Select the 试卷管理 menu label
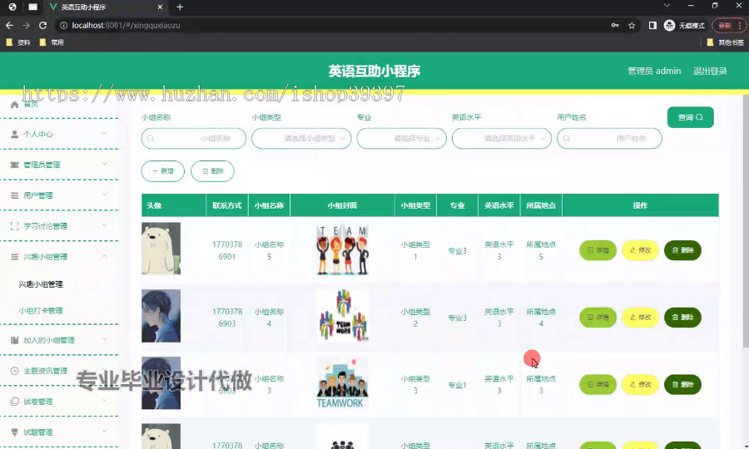The image size is (749, 449). (38, 402)
